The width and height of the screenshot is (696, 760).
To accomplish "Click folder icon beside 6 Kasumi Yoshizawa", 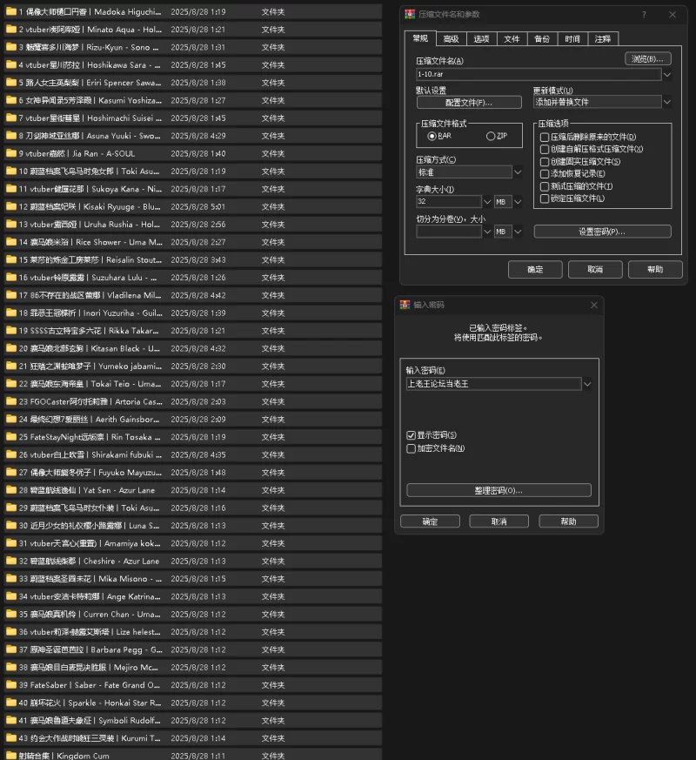I will pyautogui.click(x=10, y=100).
